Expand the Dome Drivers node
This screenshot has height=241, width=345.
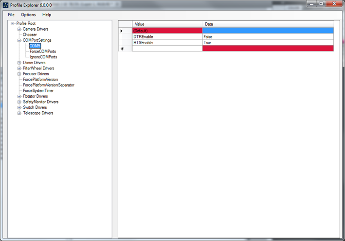point(19,63)
